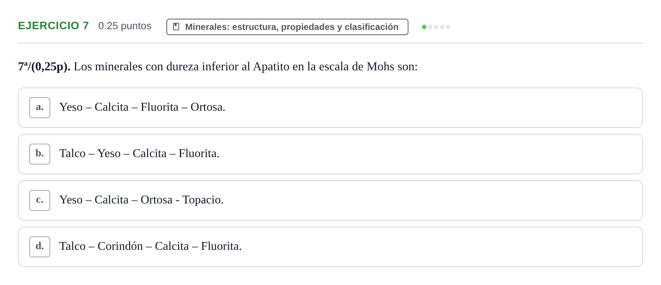Choose Talco – Corindón – Calcita – Fluorita answer

pyautogui.click(x=330, y=247)
